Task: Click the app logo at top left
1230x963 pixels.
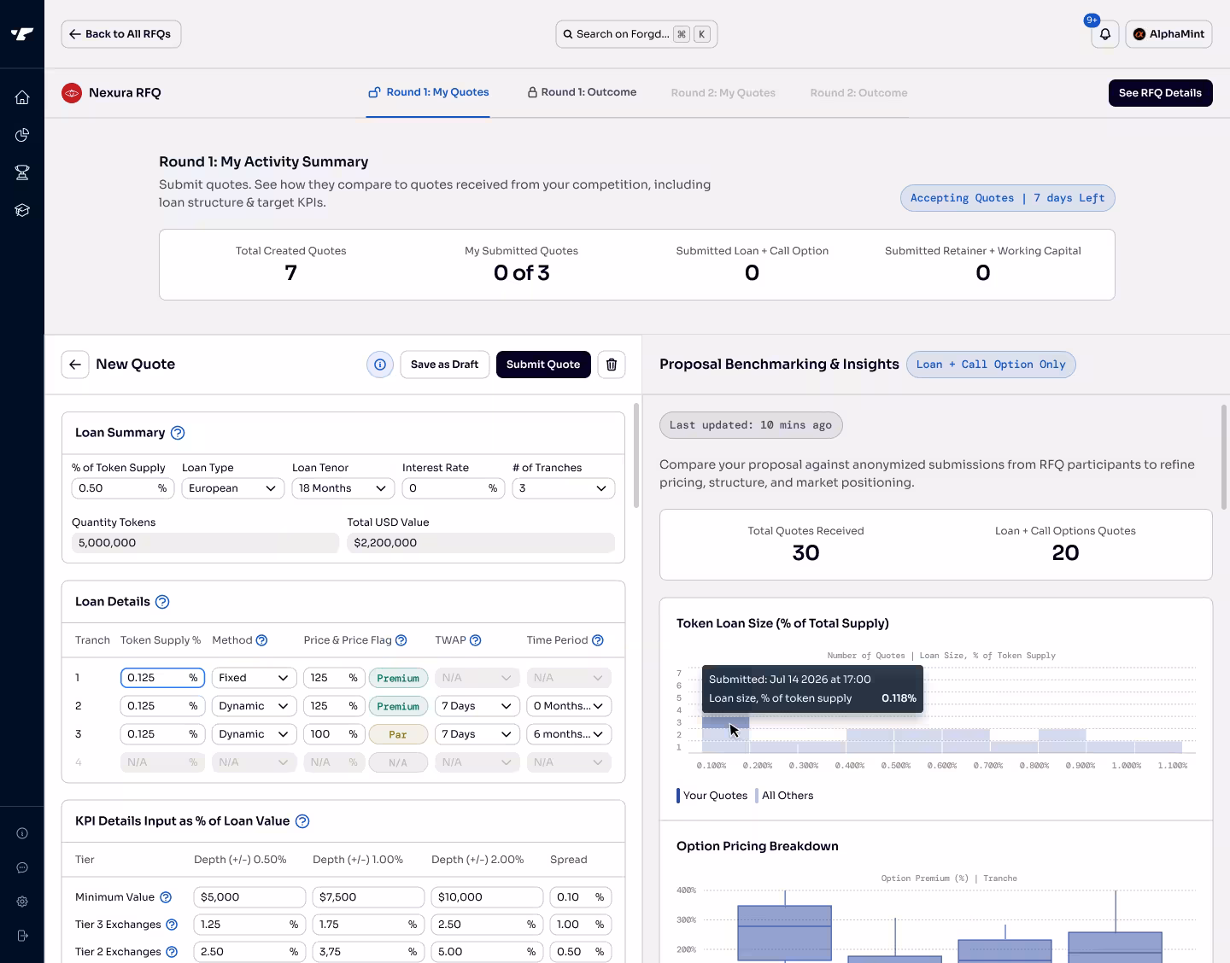Action: pyautogui.click(x=22, y=34)
